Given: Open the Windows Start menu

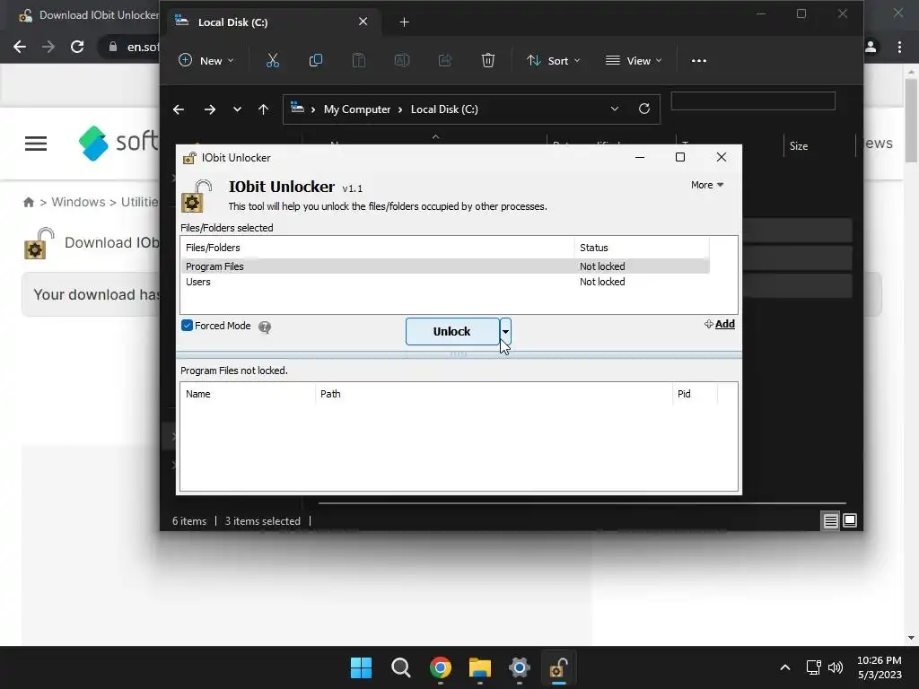Looking at the screenshot, I should (x=361, y=667).
